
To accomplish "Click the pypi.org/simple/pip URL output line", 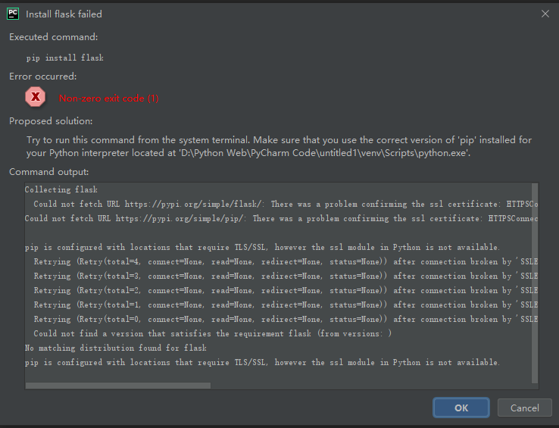I will coord(280,219).
